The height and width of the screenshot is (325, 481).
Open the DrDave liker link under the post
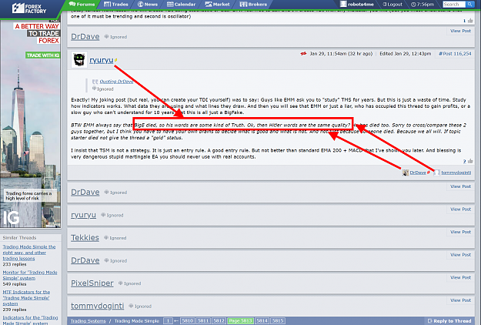[418, 173]
